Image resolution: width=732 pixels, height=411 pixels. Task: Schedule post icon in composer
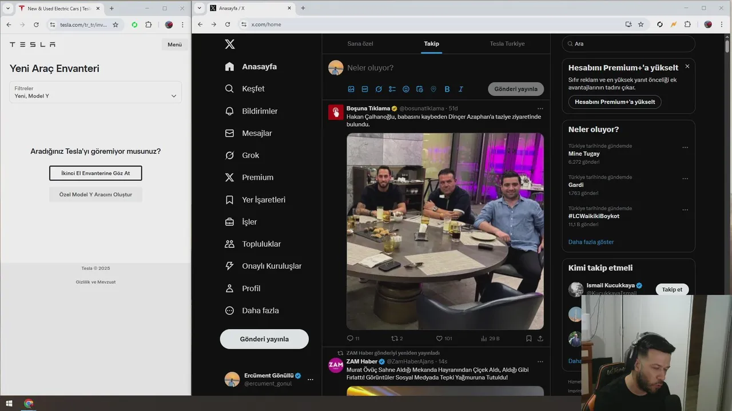click(x=420, y=89)
